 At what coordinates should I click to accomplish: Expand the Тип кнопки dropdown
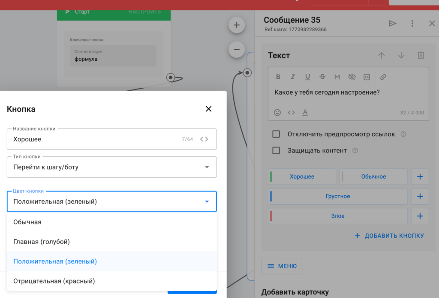[x=111, y=167]
